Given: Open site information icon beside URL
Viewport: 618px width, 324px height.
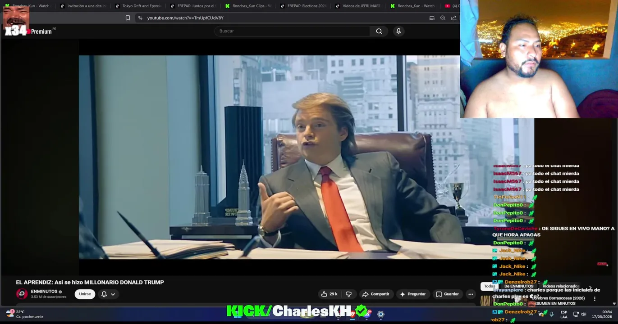Looking at the screenshot, I should point(140,18).
